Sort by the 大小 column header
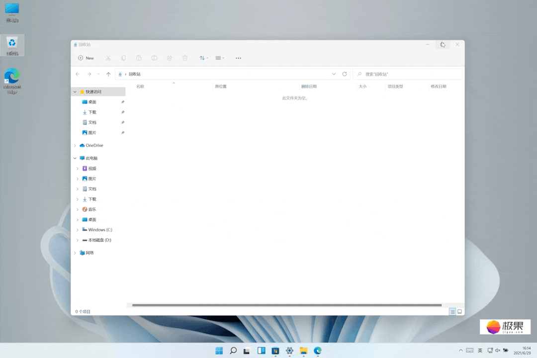This screenshot has width=537, height=358. 362,87
